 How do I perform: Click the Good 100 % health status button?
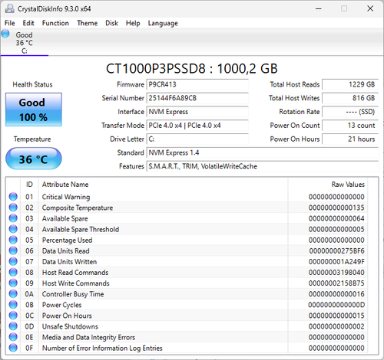click(x=34, y=110)
